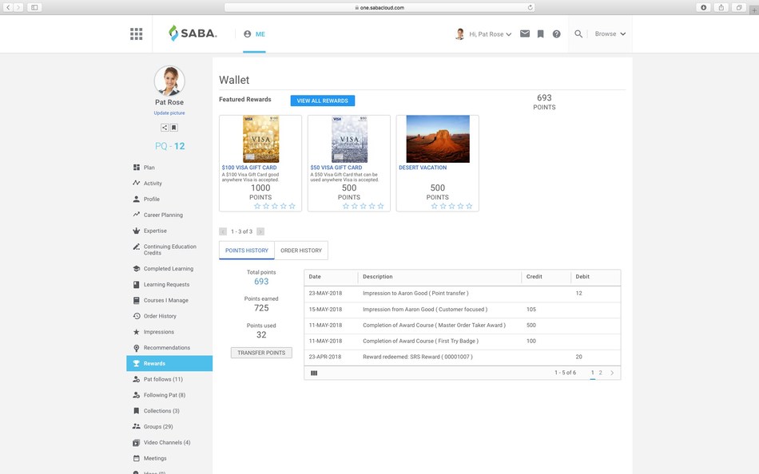Image resolution: width=759 pixels, height=474 pixels.
Task: Click the Impressions star icon in the sidebar
Action: click(x=136, y=331)
